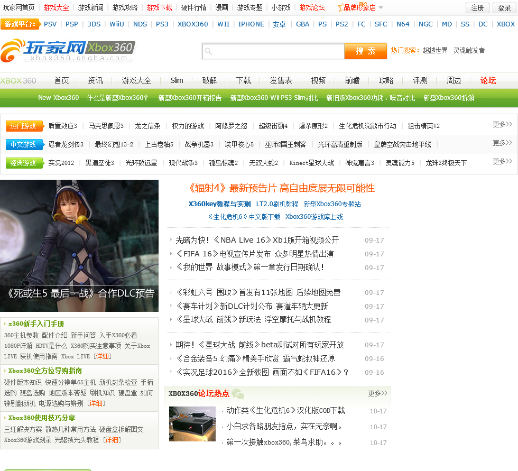Open the 《生化危机6》中文版下载 link
The image size is (518, 471).
(244, 217)
